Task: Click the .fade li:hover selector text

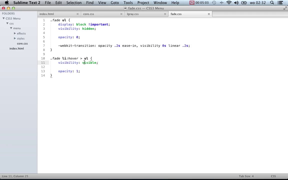Action: click(x=64, y=58)
